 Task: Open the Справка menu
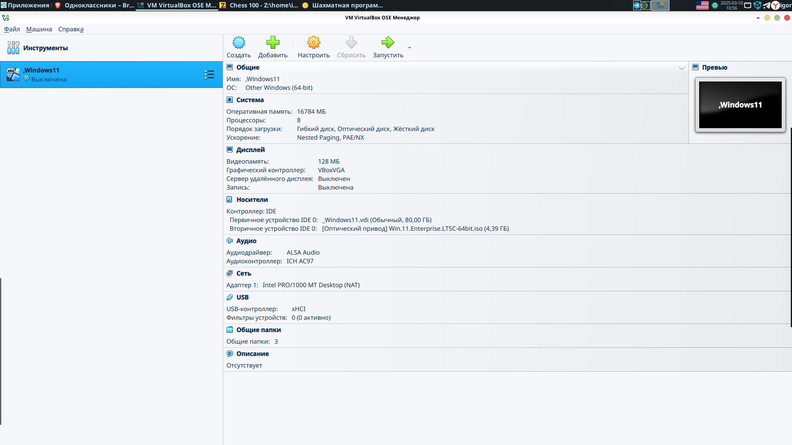point(71,29)
